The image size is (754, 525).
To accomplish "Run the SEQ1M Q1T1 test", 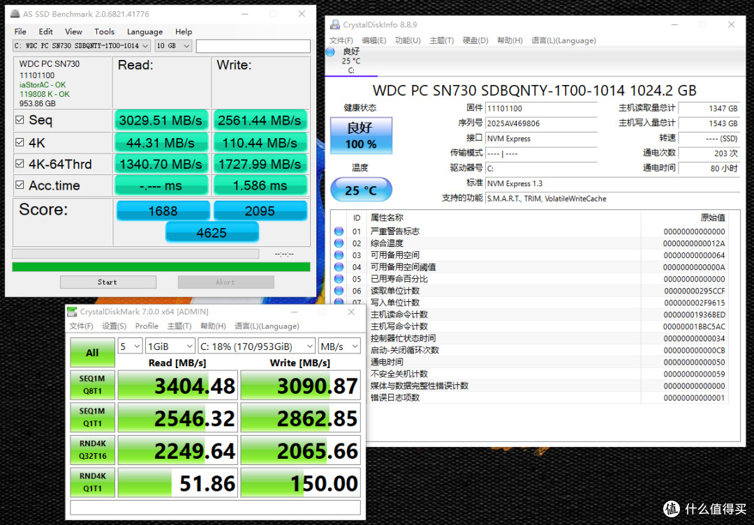I will 92,418.
